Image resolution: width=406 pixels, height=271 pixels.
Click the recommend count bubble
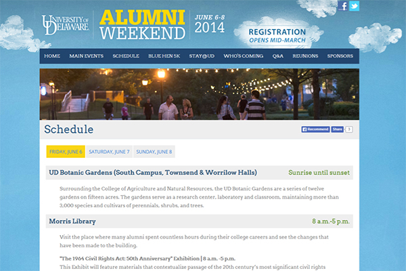point(348,129)
